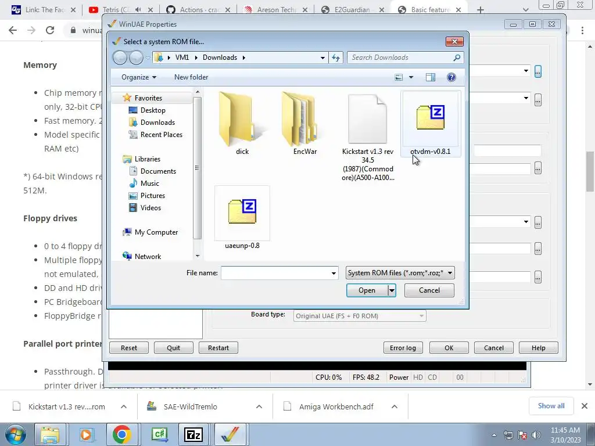Viewport: 595px width, 446px height.
Task: Open a new Chrome tab
Action: click(480, 10)
